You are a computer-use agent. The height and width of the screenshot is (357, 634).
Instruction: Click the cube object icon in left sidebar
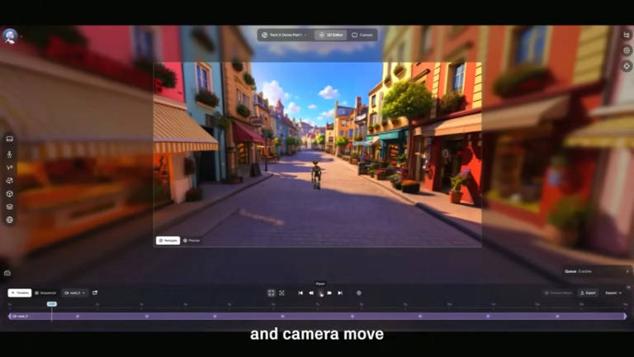point(10,194)
